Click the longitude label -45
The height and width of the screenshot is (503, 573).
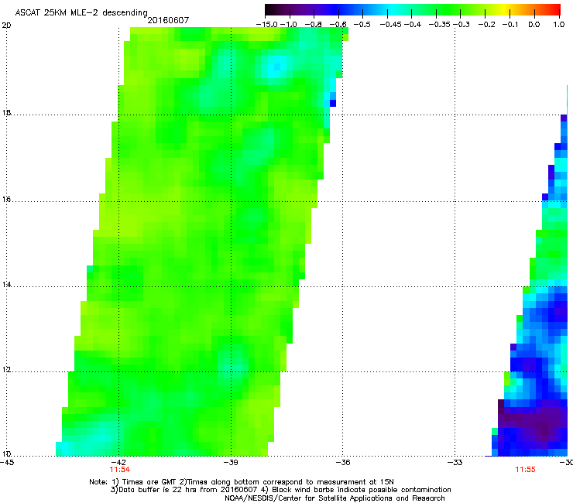coord(7,462)
